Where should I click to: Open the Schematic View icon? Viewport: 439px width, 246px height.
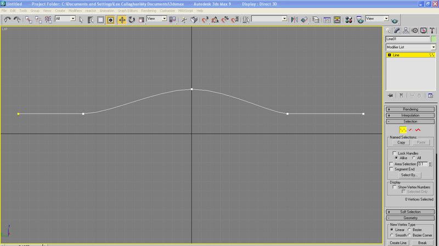click(337, 20)
